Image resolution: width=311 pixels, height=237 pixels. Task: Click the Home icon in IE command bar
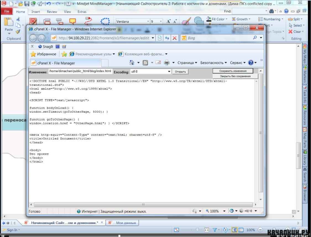(132, 63)
